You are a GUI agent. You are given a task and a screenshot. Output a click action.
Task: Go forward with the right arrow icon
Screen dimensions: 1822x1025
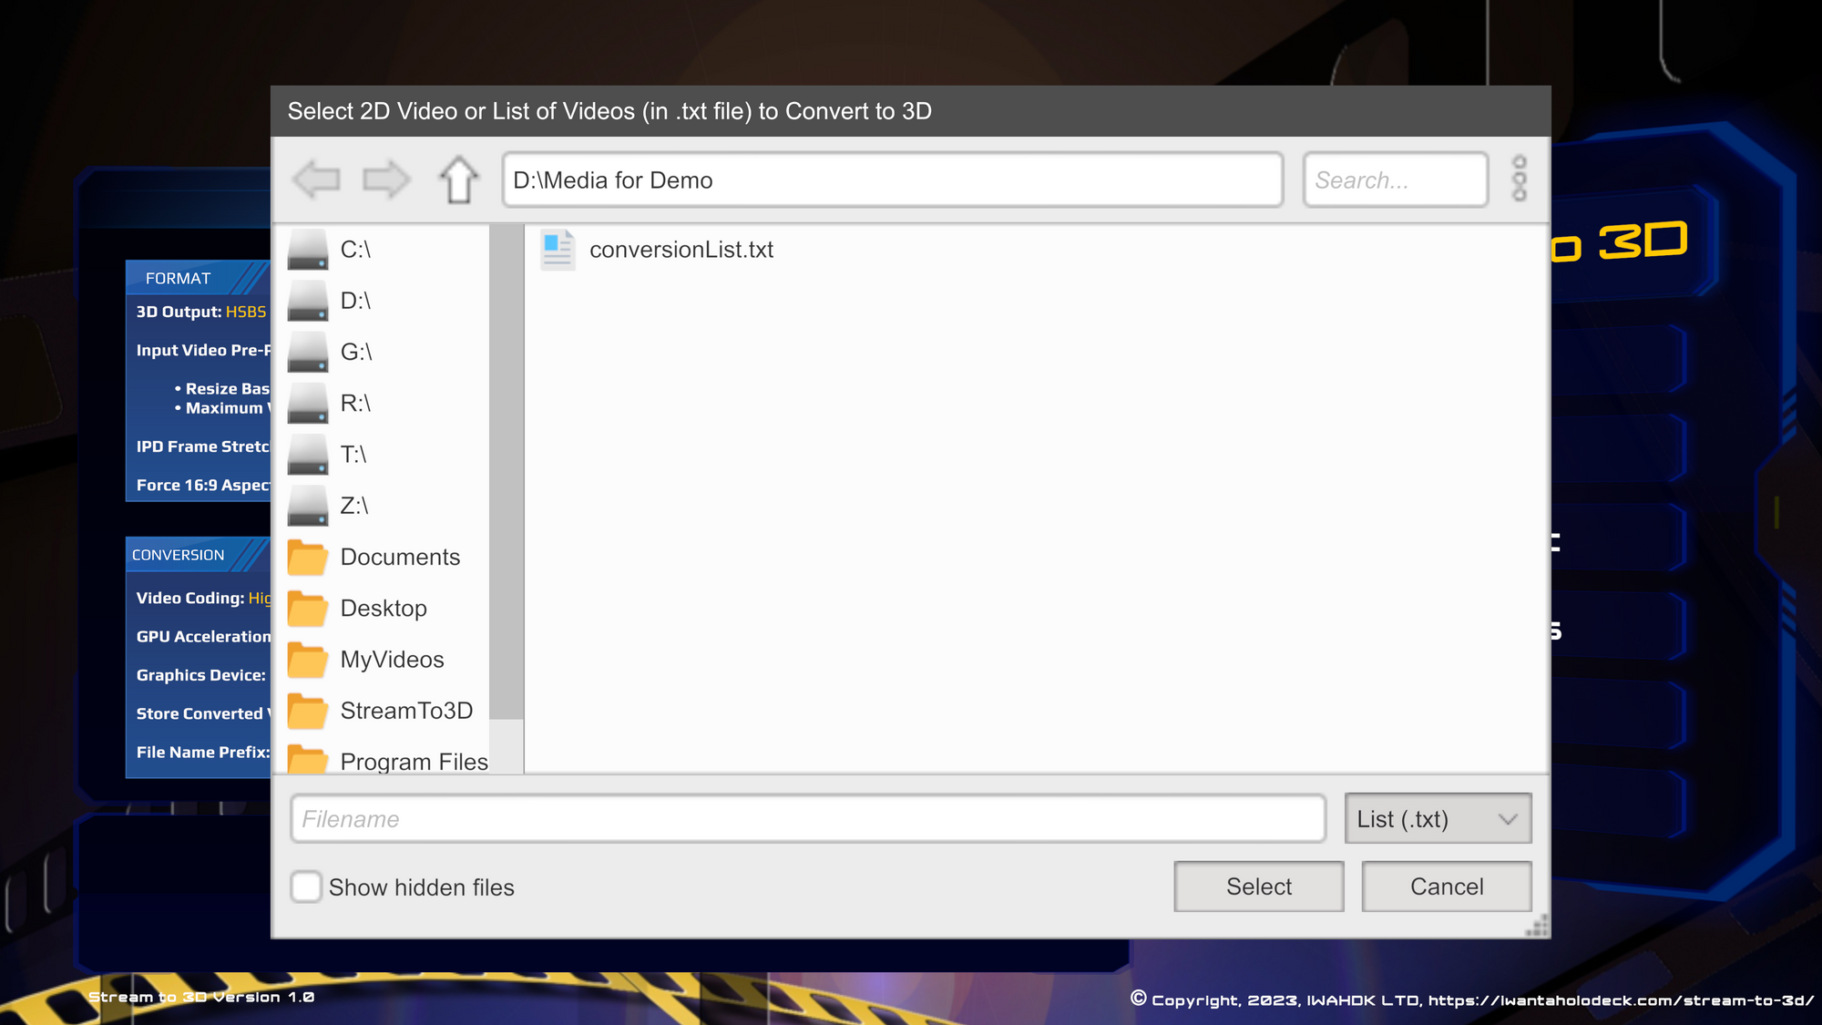(386, 179)
